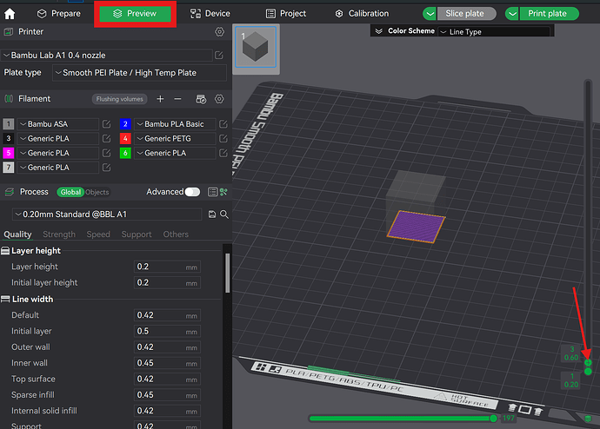Click the Outer wall line width field
600x429 pixels.
(167, 347)
